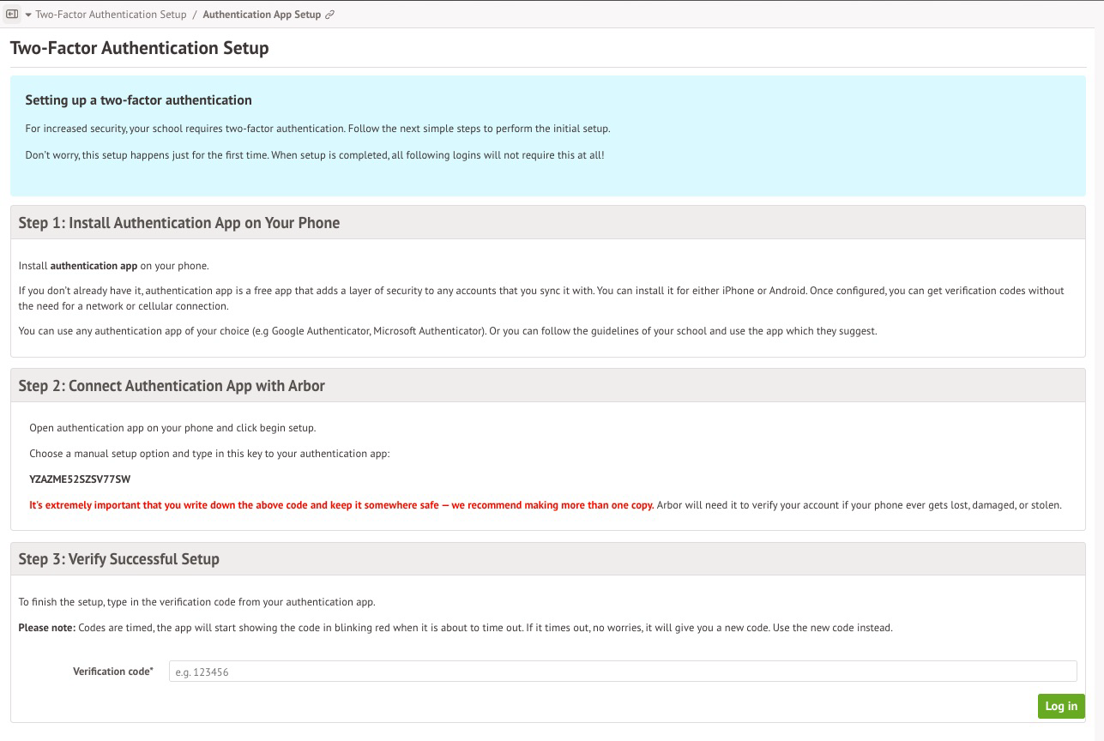Toggle the sidebar panel icon
1104x741 pixels.
[12, 15]
